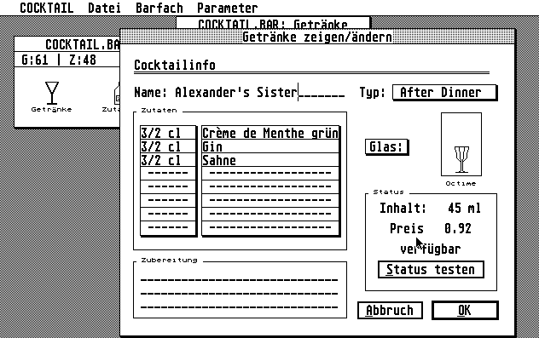Image resolution: width=539 pixels, height=338 pixels.
Task: Select the Gin ingredient row
Action: tap(270, 147)
